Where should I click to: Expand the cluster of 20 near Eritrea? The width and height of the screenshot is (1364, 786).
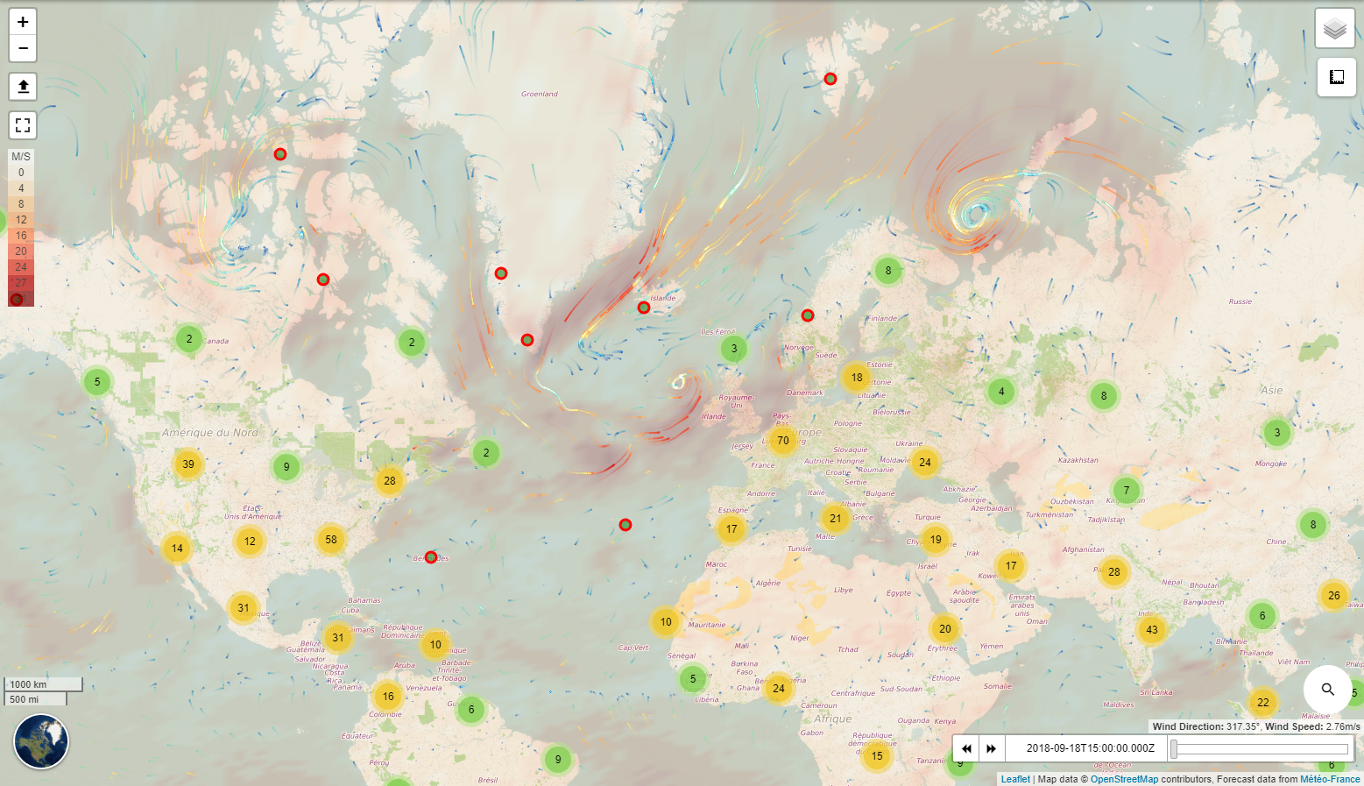click(x=945, y=629)
